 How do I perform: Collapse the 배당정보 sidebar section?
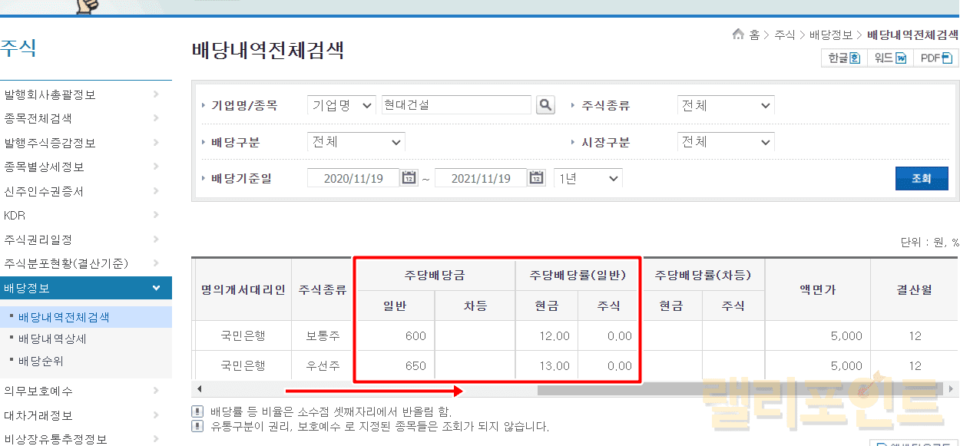pyautogui.click(x=157, y=288)
